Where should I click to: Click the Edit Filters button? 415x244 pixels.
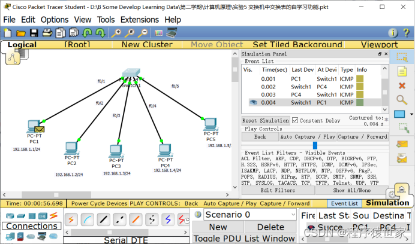tap(278, 190)
